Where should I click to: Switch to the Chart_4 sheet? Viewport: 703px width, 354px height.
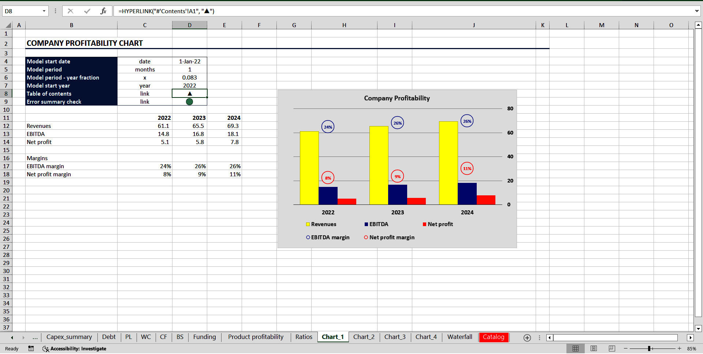[426, 337]
